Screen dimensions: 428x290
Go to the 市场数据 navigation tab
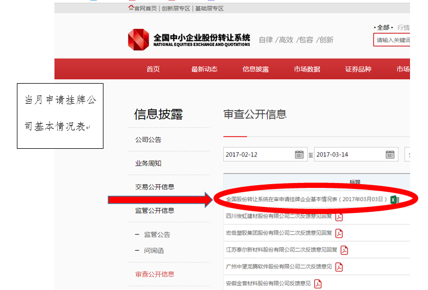pyautogui.click(x=307, y=69)
